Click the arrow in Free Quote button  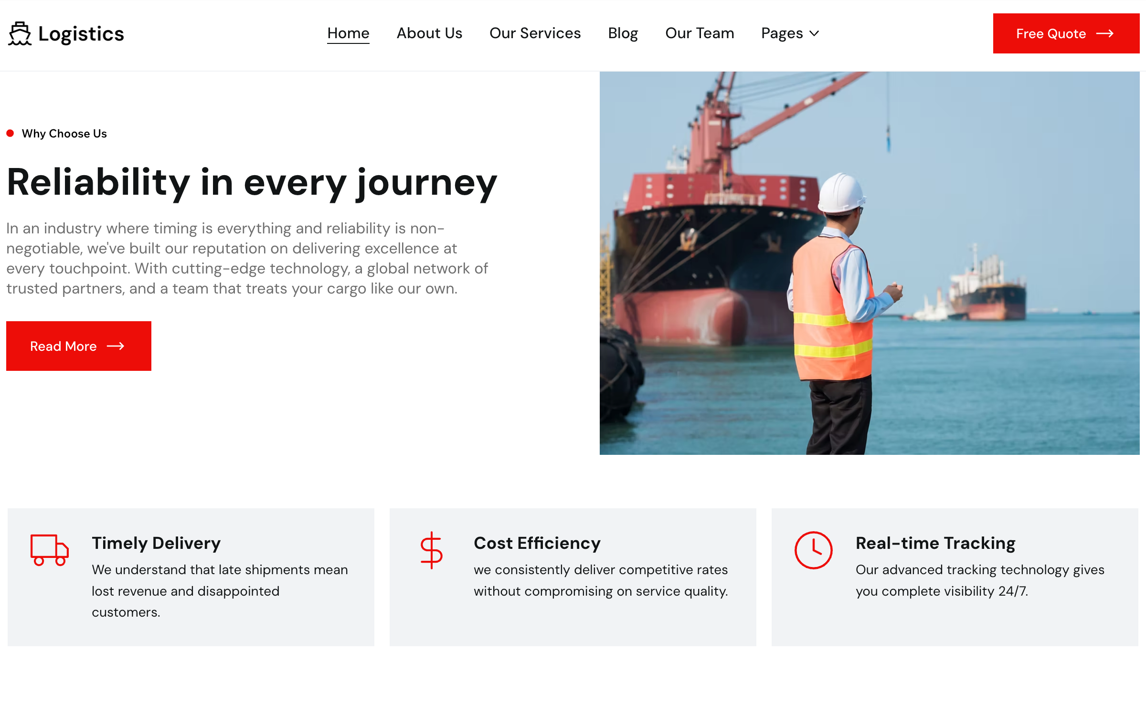tap(1104, 33)
